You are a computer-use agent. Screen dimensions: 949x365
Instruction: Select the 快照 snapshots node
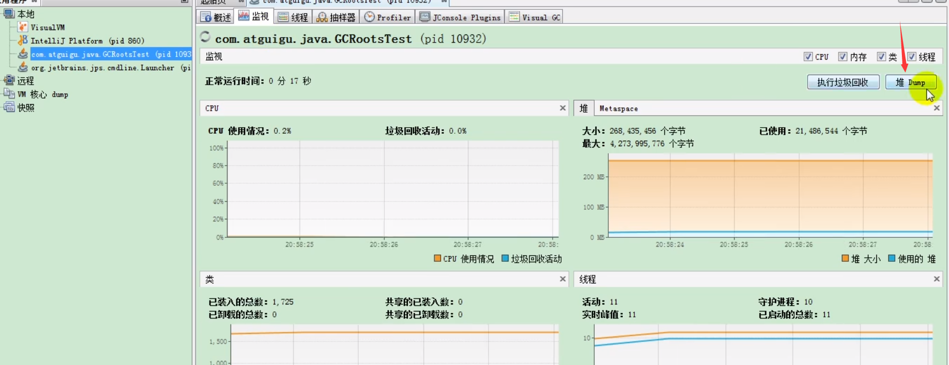[19, 107]
